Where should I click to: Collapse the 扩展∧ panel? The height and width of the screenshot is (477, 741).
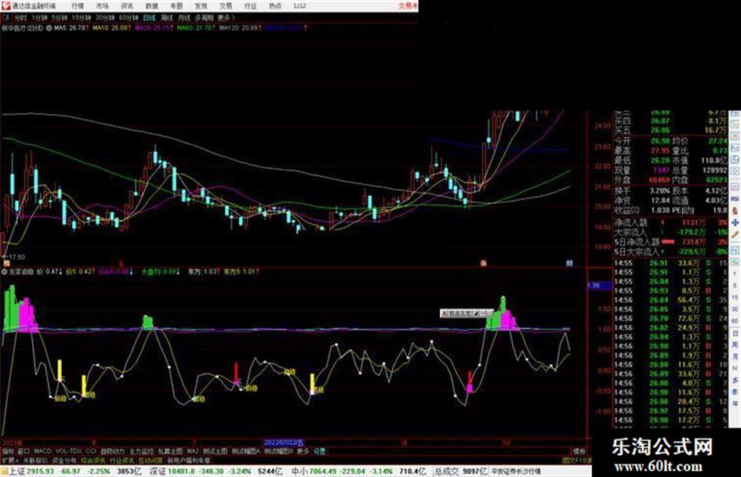[x=10, y=460]
